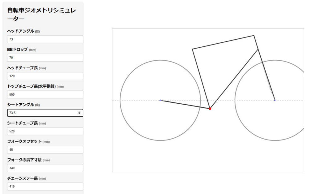Select the ヘッドチューブ長 input box

tap(45, 76)
